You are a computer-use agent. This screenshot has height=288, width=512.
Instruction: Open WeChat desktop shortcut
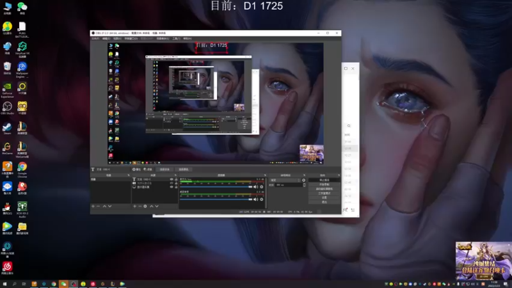tap(22, 8)
